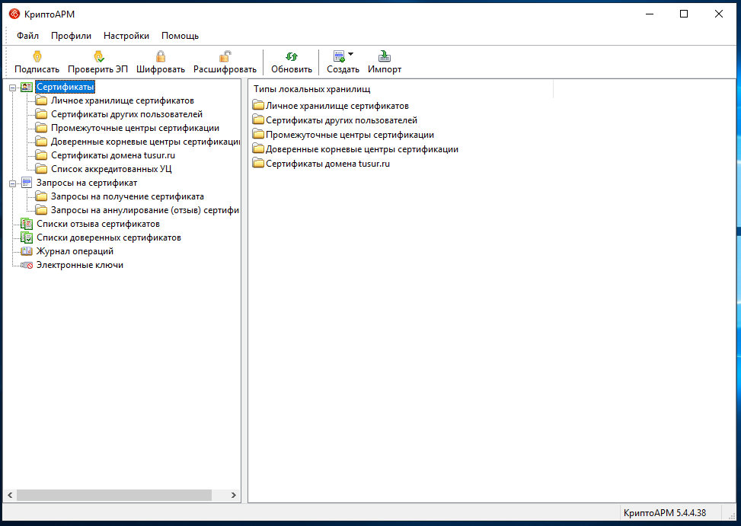This screenshot has height=526, width=741.
Task: Select Личное хранилище сертификатов text in right pane
Action: (337, 106)
